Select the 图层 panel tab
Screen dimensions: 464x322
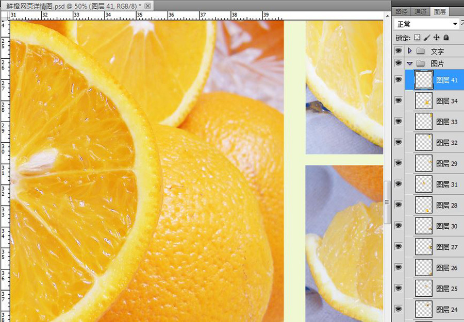pyautogui.click(x=440, y=11)
